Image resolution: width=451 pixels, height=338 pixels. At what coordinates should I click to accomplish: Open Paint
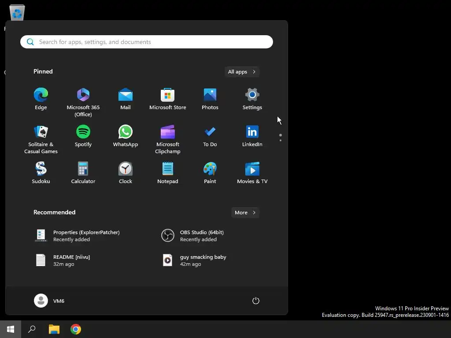(210, 173)
